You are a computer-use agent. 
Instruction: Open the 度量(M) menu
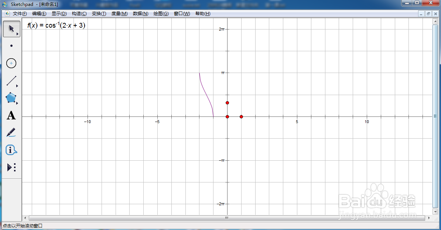[x=120, y=14]
